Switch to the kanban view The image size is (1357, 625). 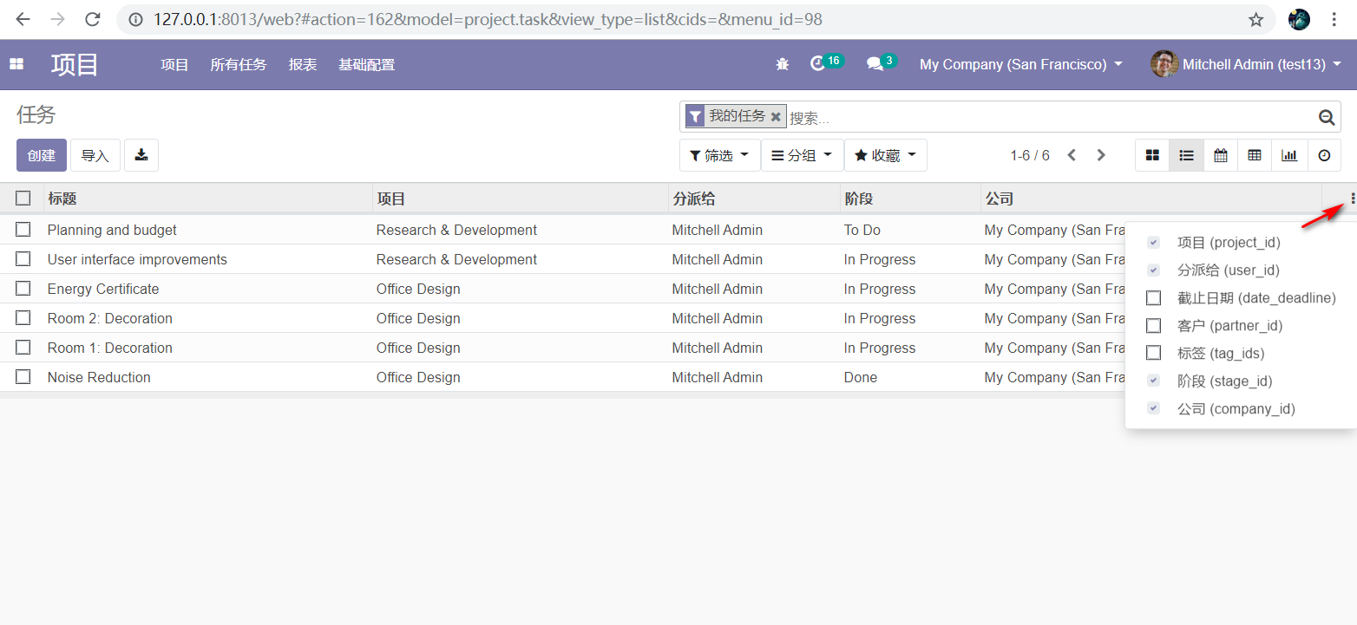click(x=1152, y=155)
